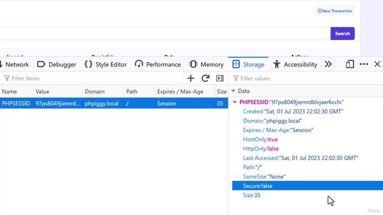Select the SameSite:"None" row

pyautogui.click(x=308, y=177)
